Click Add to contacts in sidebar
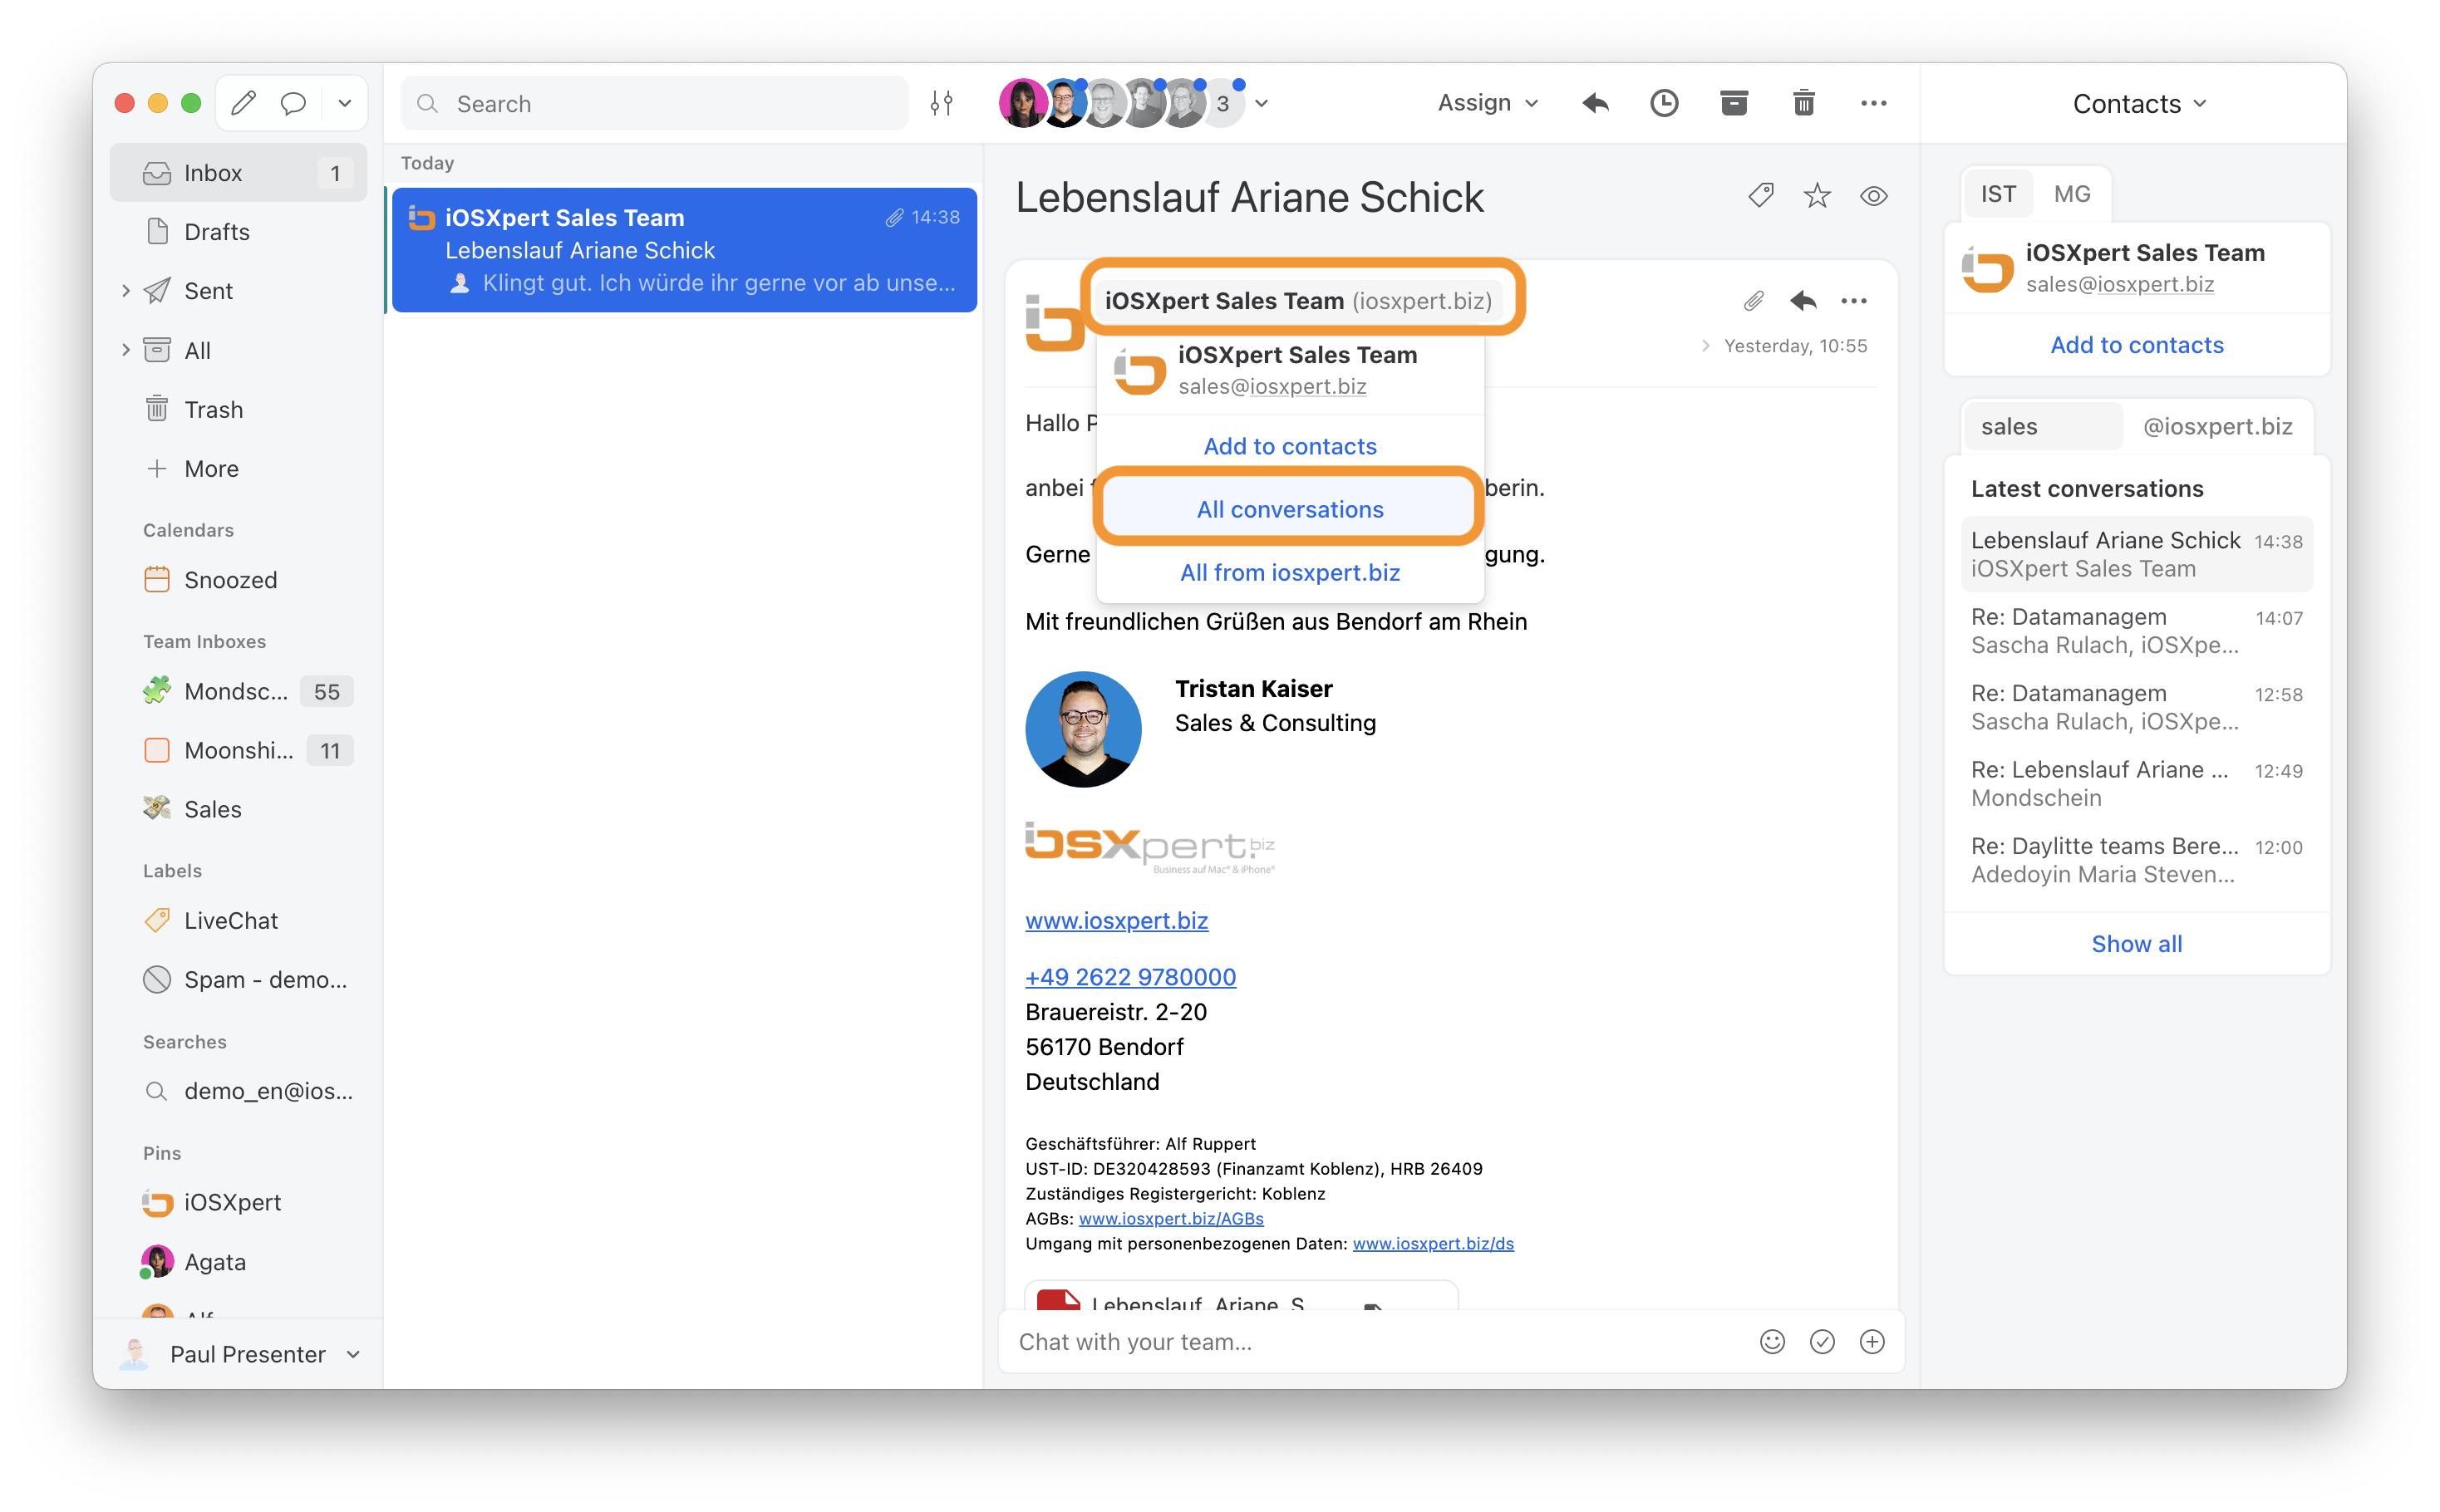This screenshot has width=2440, height=1512. 2136,345
